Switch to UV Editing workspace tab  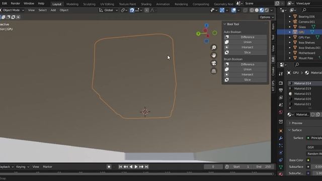click(107, 4)
